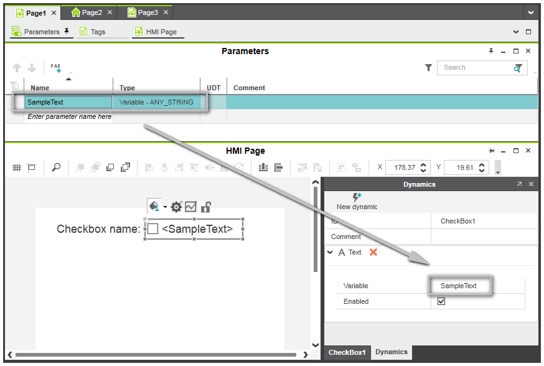Image resolution: width=544 pixels, height=366 pixels.
Task: Open the Tags view
Action: [92, 32]
